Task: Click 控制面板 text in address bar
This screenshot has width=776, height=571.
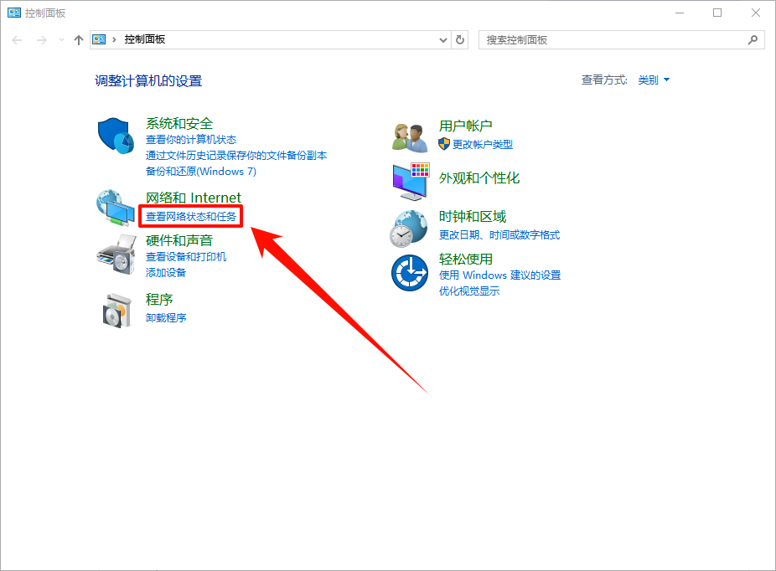Action: [144, 39]
